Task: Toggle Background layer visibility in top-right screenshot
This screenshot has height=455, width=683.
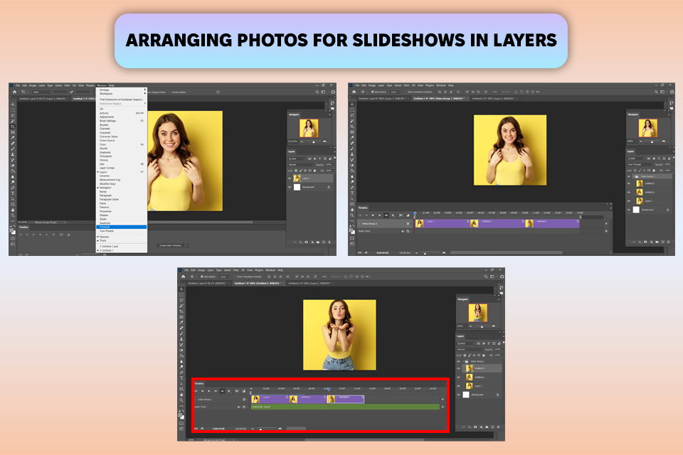Action: coord(629,210)
